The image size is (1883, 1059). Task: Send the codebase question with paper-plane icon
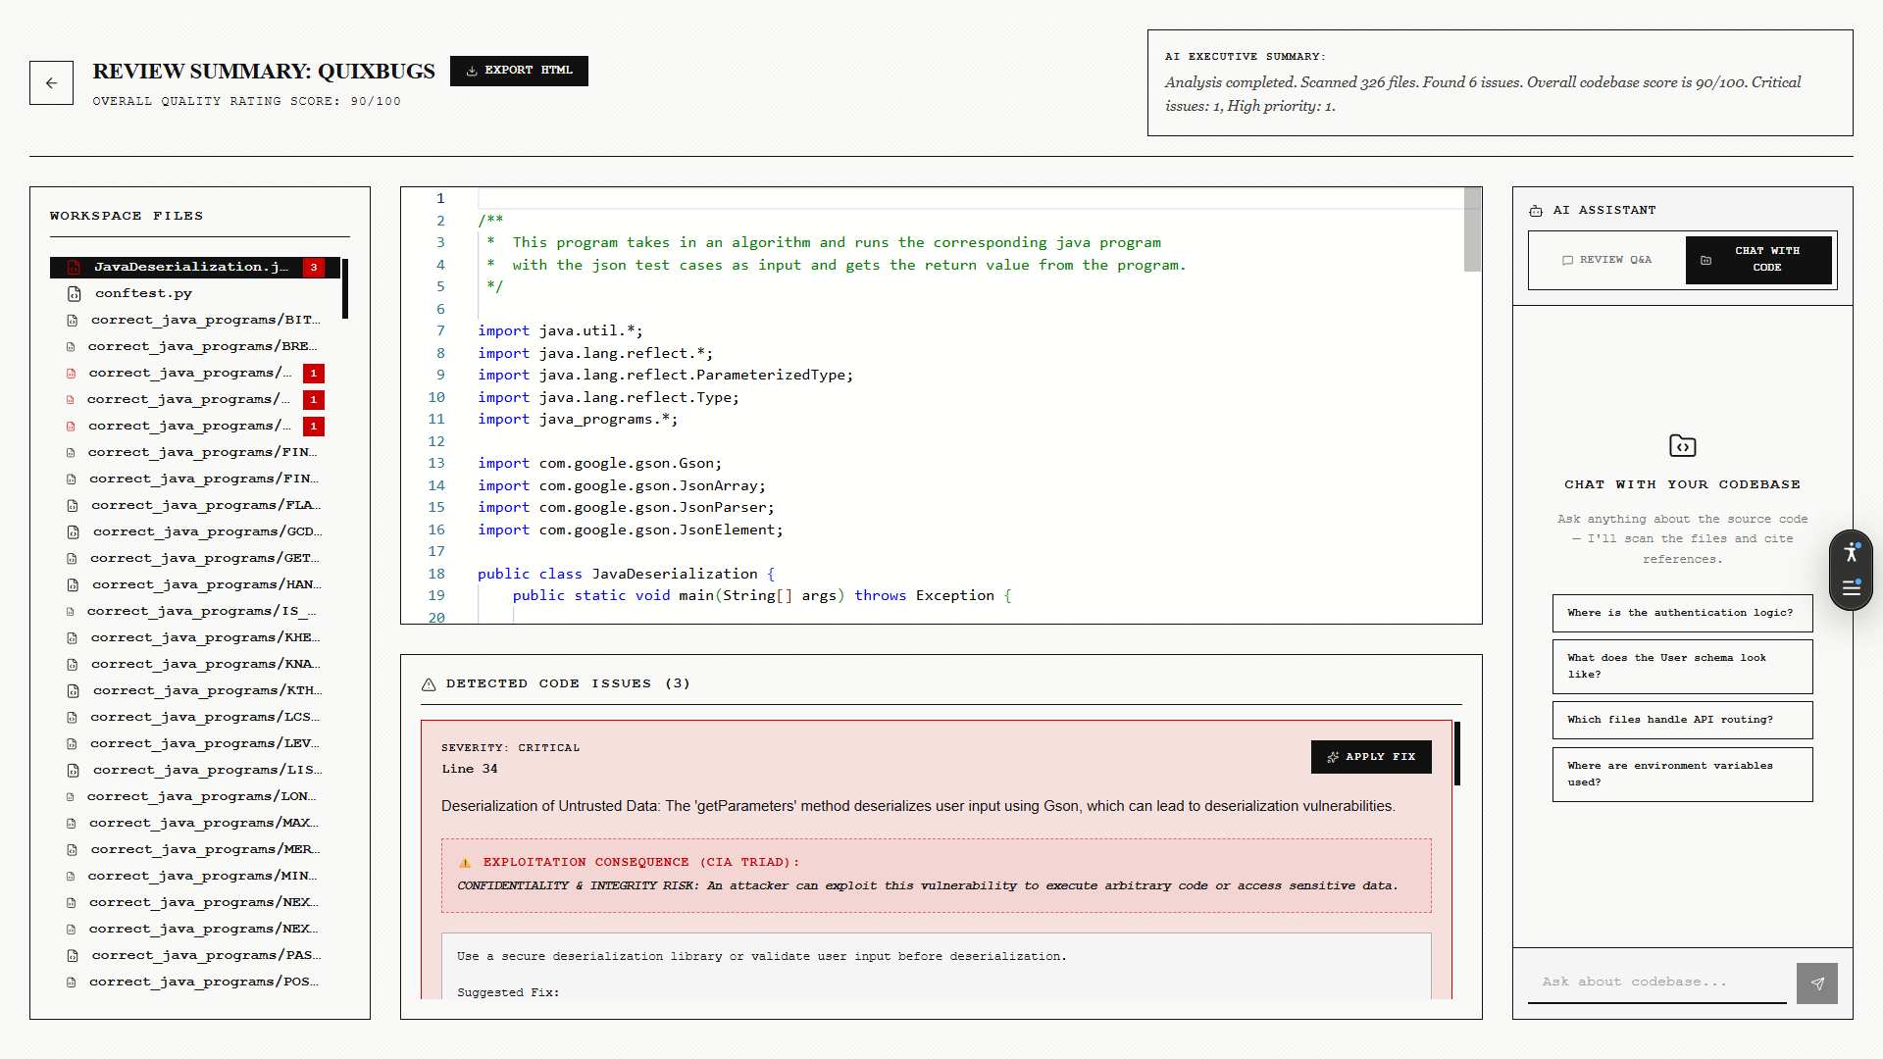(1816, 983)
